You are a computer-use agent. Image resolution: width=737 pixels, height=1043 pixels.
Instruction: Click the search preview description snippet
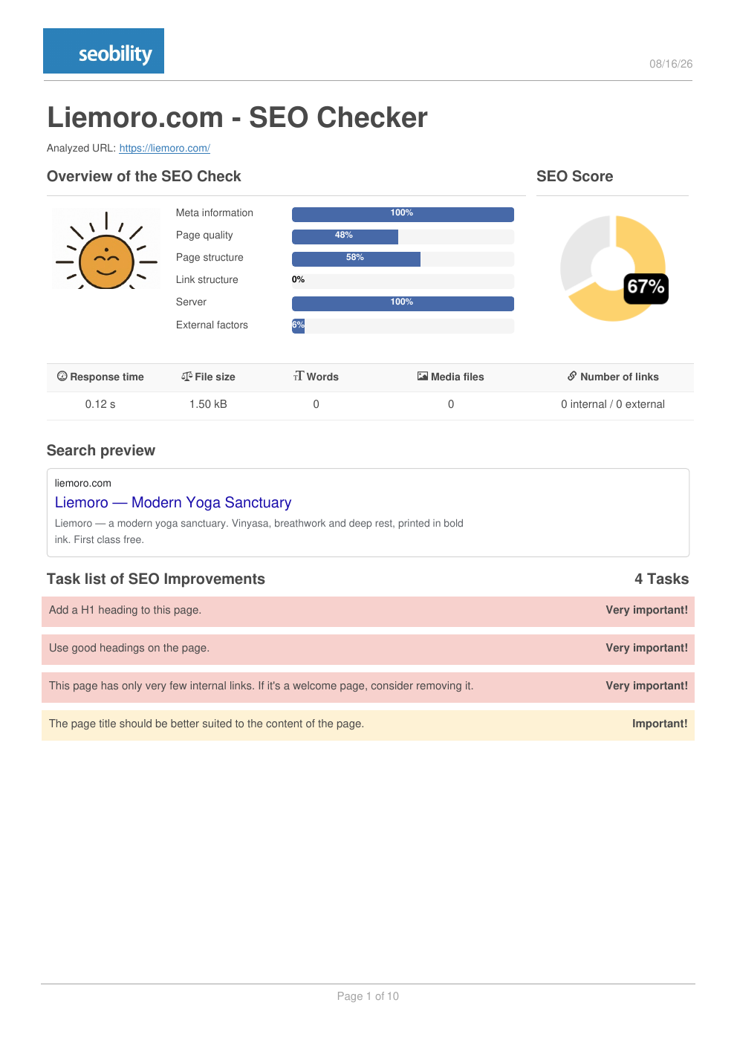point(259,531)
